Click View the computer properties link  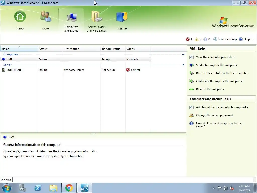215,57
